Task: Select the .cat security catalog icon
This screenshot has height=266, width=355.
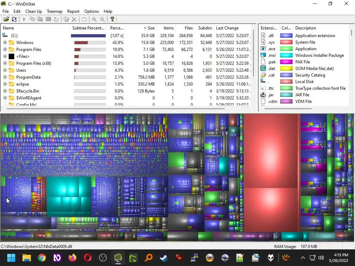Action: pyautogui.click(x=263, y=75)
